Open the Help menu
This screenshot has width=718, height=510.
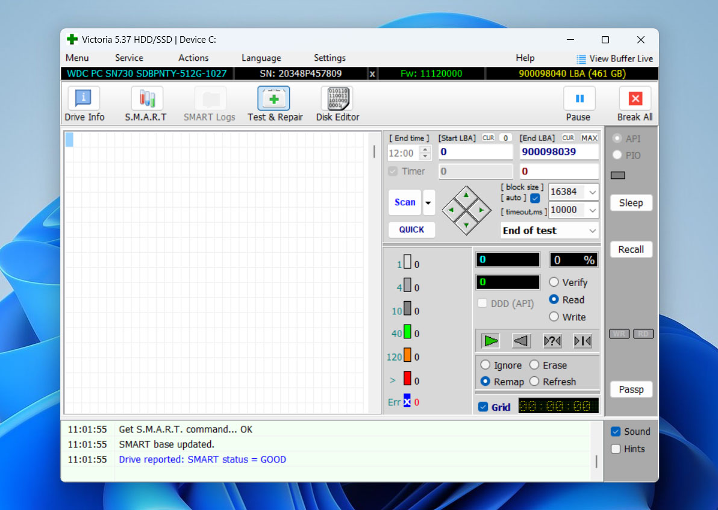(x=525, y=58)
